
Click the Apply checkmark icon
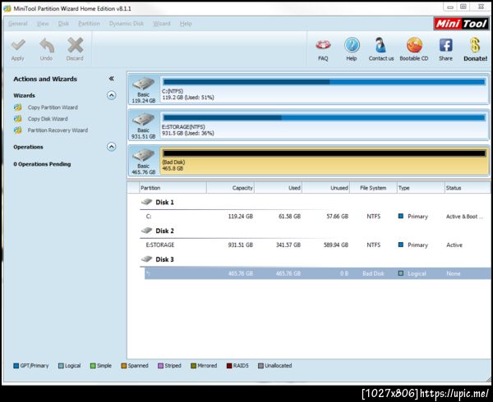[x=18, y=45]
